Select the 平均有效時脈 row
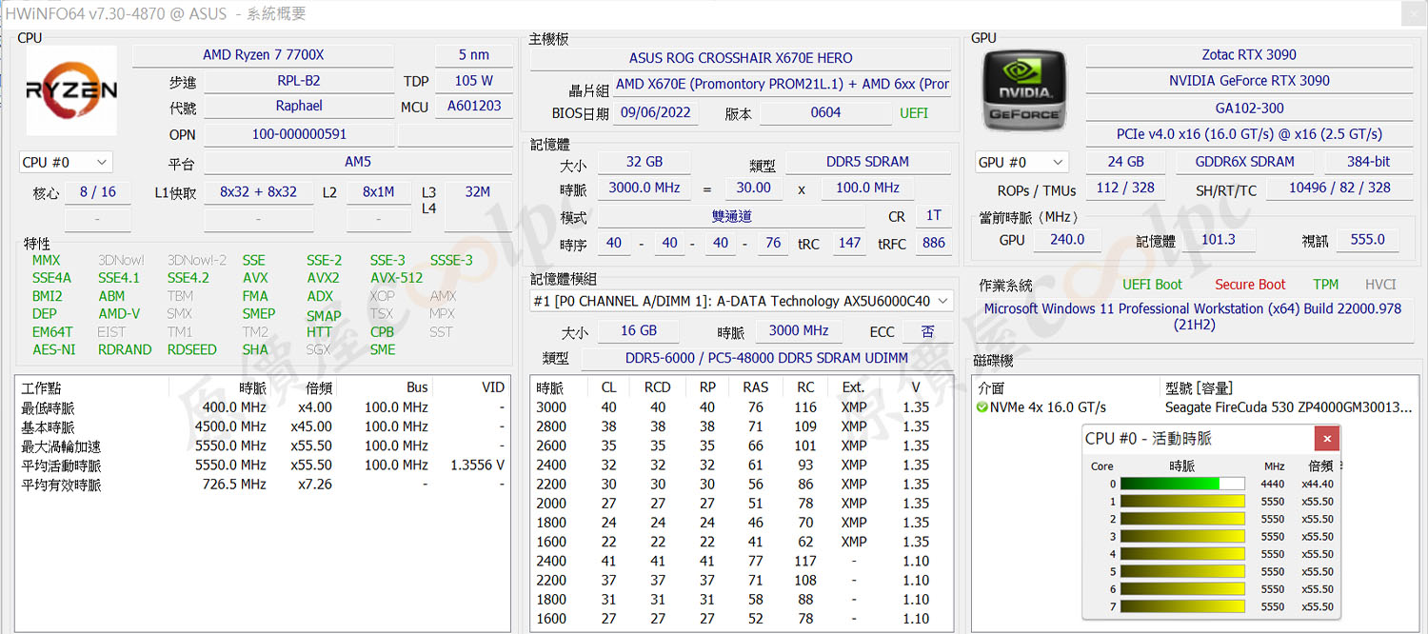1428x634 pixels. tap(263, 485)
